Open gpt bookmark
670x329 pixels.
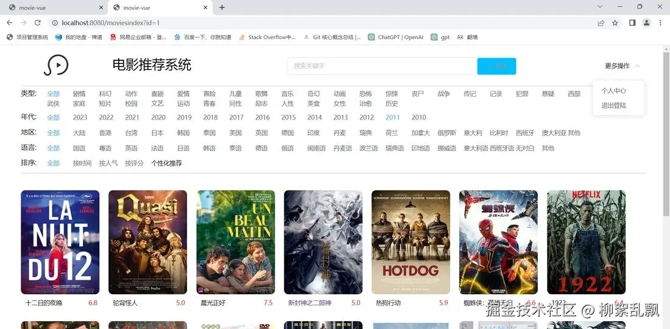pos(440,37)
